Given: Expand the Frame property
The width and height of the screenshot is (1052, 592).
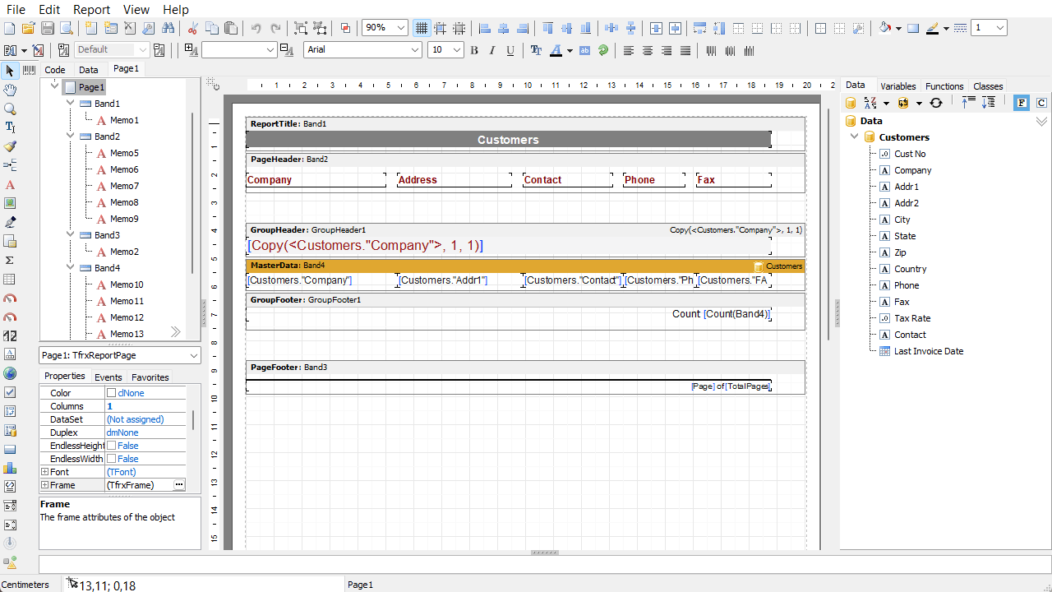Looking at the screenshot, I should pyautogui.click(x=45, y=485).
